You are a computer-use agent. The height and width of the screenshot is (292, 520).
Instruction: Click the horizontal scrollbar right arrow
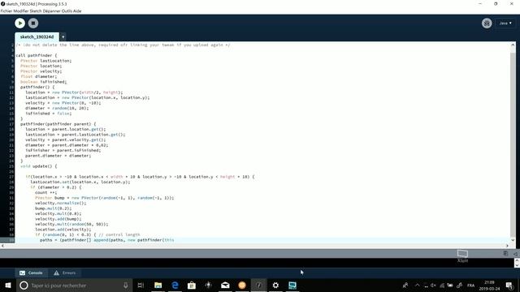[507, 246]
